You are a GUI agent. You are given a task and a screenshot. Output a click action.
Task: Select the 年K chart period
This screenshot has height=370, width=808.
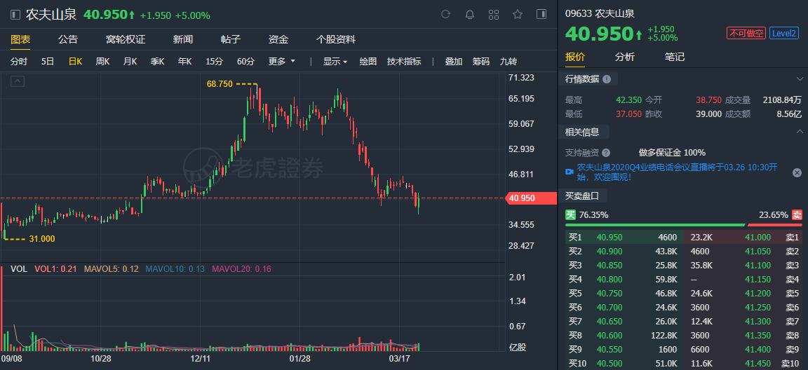[x=184, y=61]
